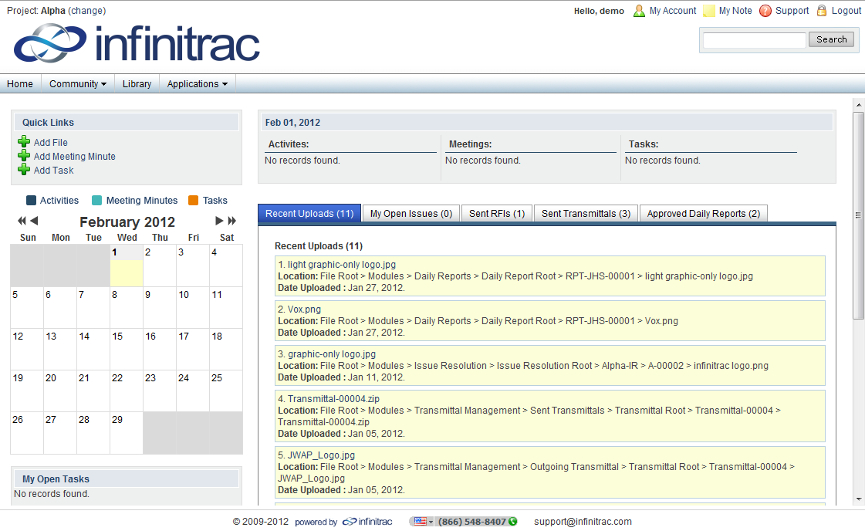Click the plus icon beside Add Meeting Minute
Viewport: 865px width, 531px height.
tap(24, 156)
